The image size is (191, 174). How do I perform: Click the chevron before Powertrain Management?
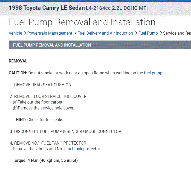25,33
